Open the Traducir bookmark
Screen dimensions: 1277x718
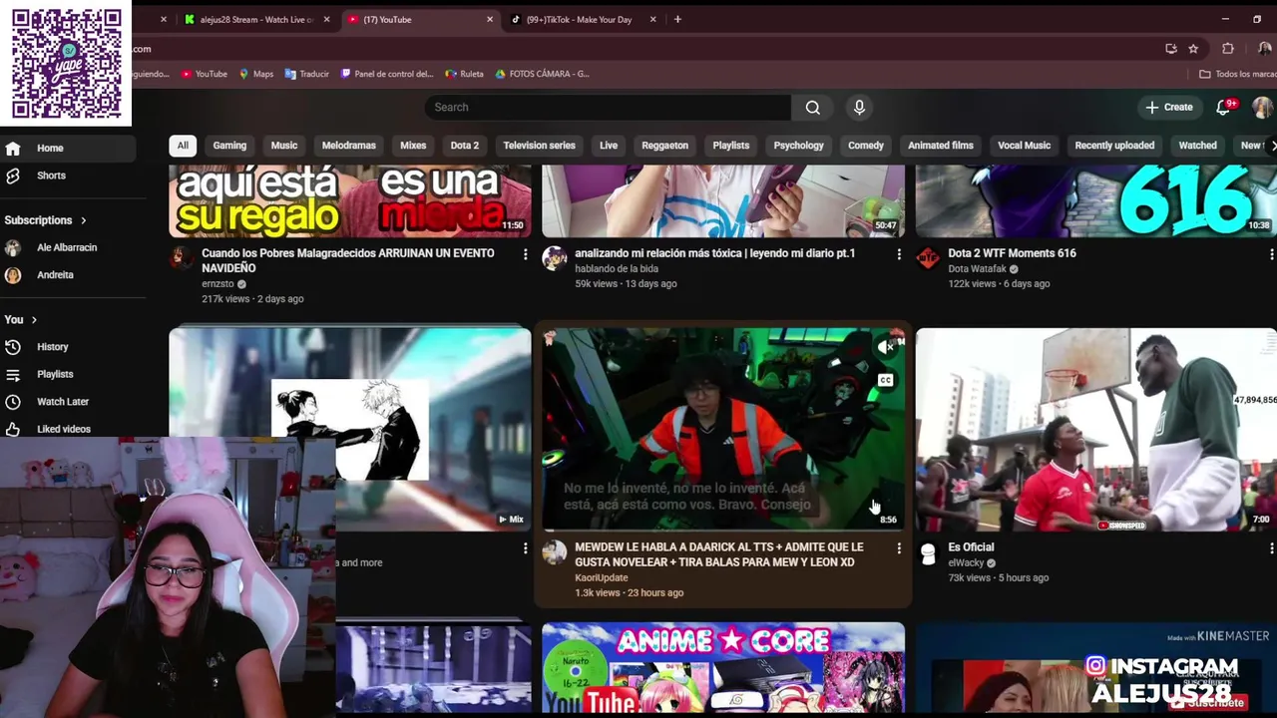(x=306, y=74)
